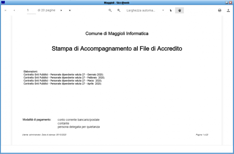Click the 'di 20 pagine' label
Viewport: 234px width, 154px height.
[47, 10]
